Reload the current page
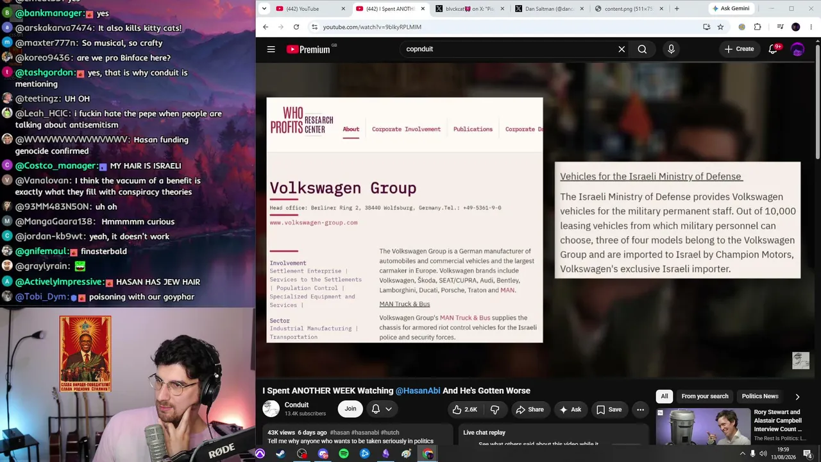 point(296,27)
